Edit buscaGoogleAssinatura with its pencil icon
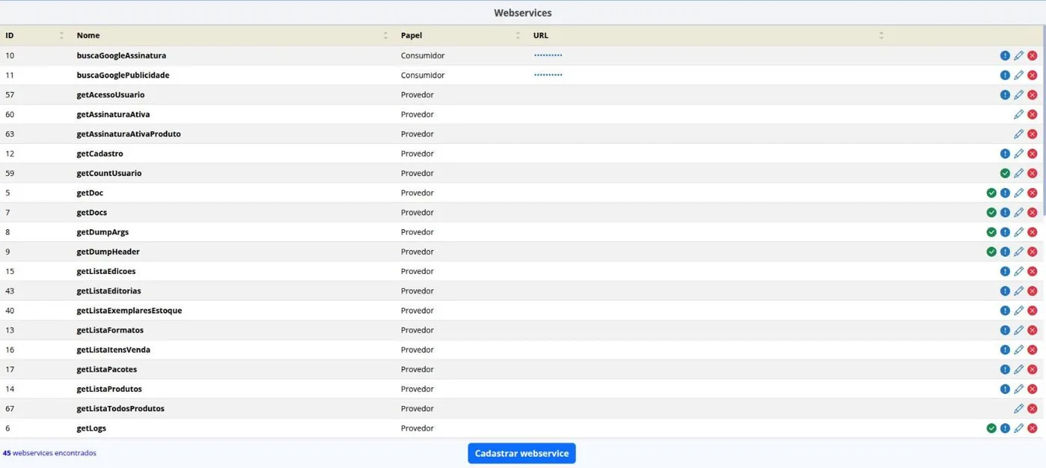Viewport: 1046px width, 468px height. [x=1018, y=56]
